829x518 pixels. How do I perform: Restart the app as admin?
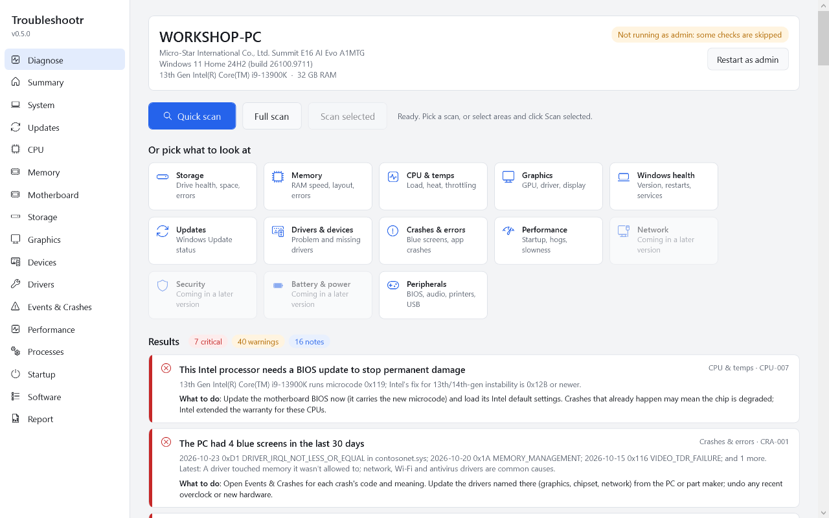click(x=747, y=60)
